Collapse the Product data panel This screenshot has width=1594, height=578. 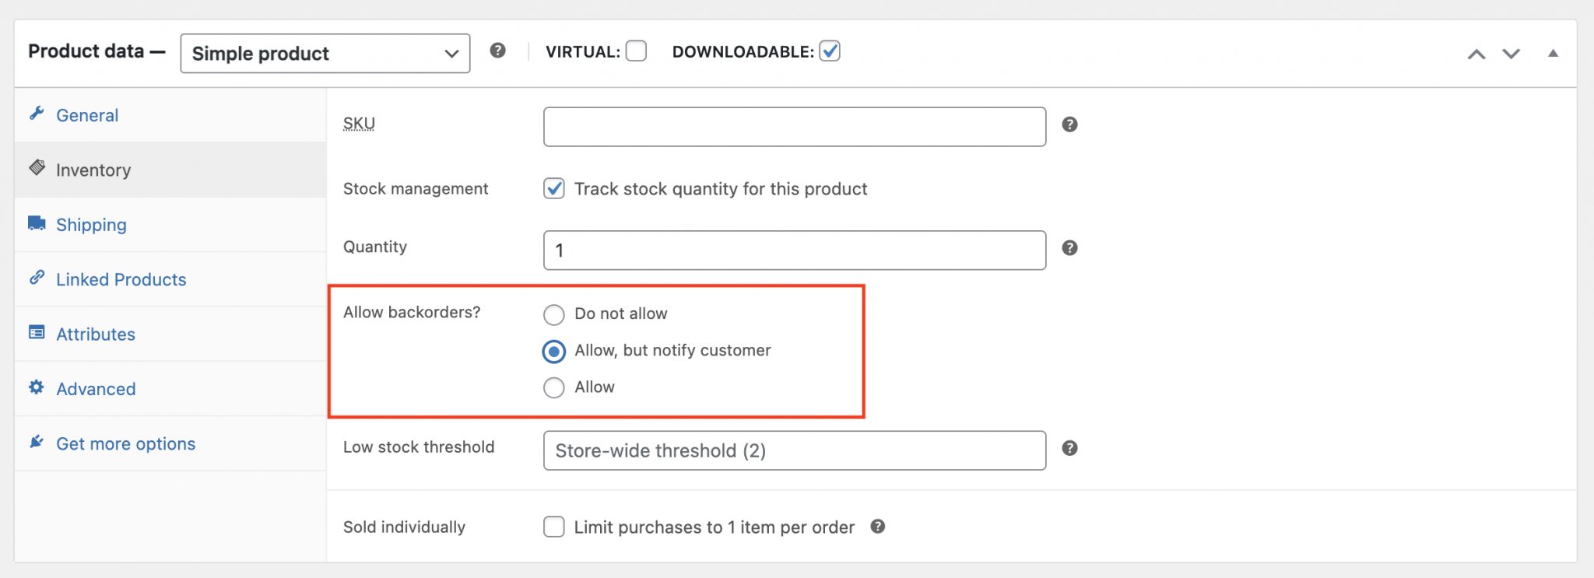pos(1553,53)
